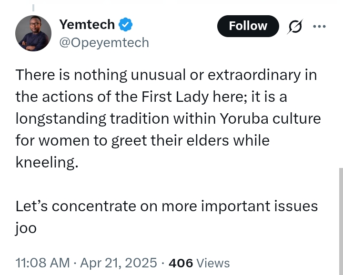Follow the Yemtech account

point(248,26)
